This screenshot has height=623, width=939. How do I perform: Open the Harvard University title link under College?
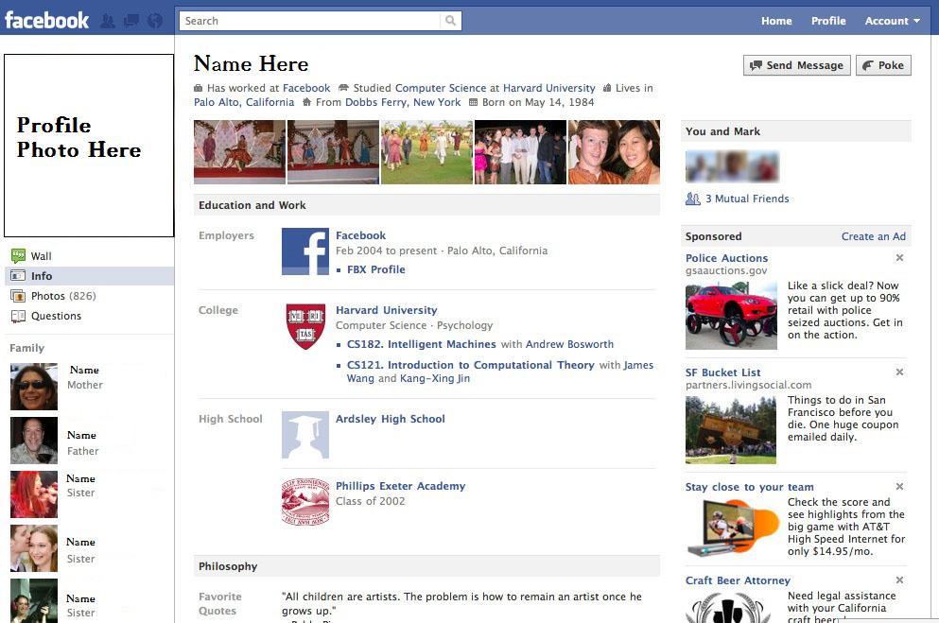tap(386, 310)
